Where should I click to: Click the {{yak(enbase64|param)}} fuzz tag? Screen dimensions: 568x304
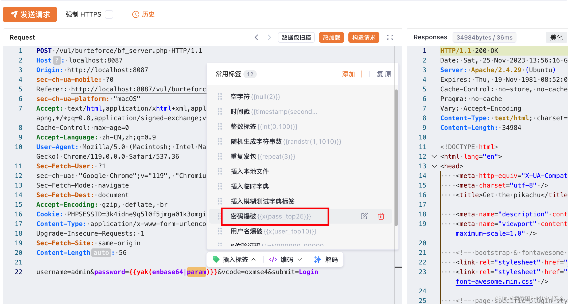[x=173, y=272]
